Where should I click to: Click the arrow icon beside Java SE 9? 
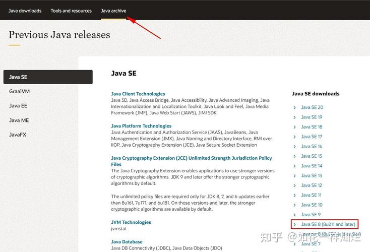(x=294, y=215)
